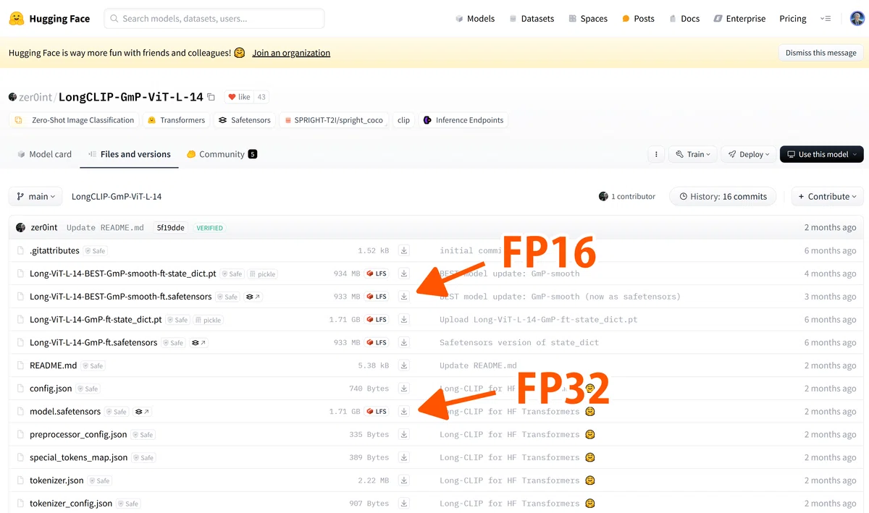Image resolution: width=869 pixels, height=513 pixels.
Task: Open the model.safetensors file
Action: coord(65,412)
